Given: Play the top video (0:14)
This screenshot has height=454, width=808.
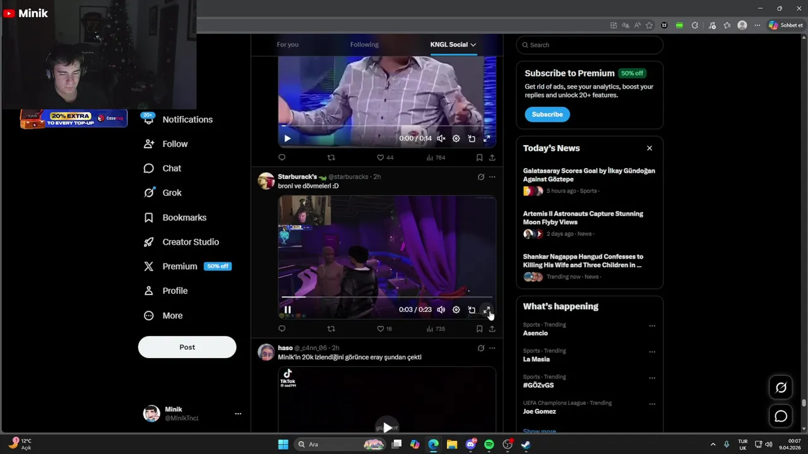Looking at the screenshot, I should (287, 138).
